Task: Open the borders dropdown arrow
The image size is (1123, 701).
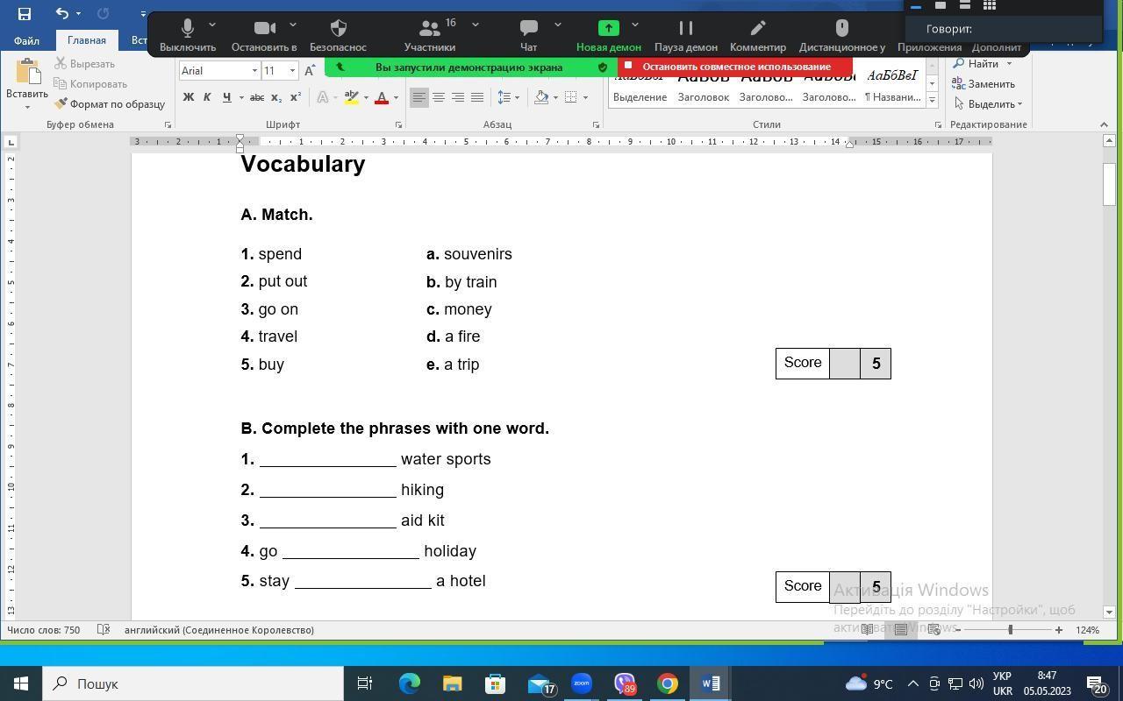Action: [x=585, y=97]
